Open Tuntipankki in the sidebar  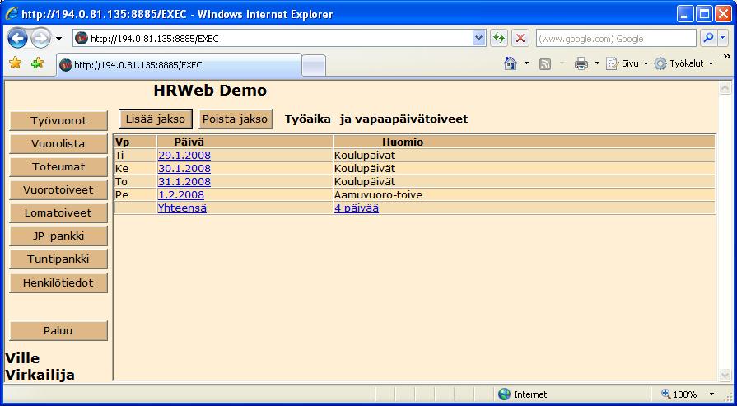pyautogui.click(x=58, y=259)
